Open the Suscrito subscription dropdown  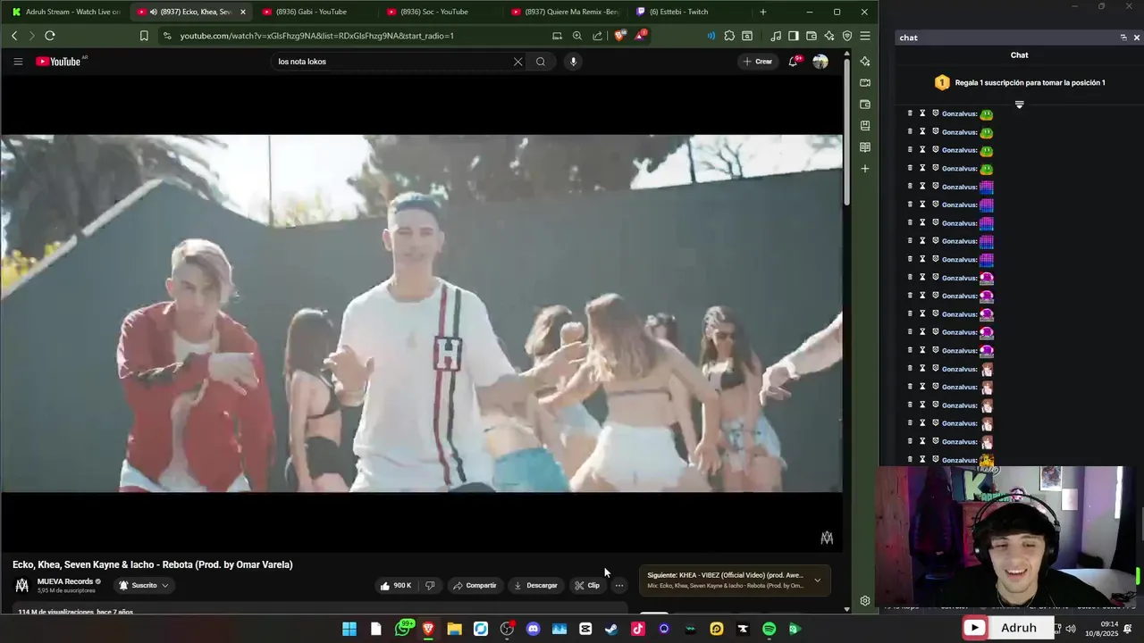[x=143, y=586]
